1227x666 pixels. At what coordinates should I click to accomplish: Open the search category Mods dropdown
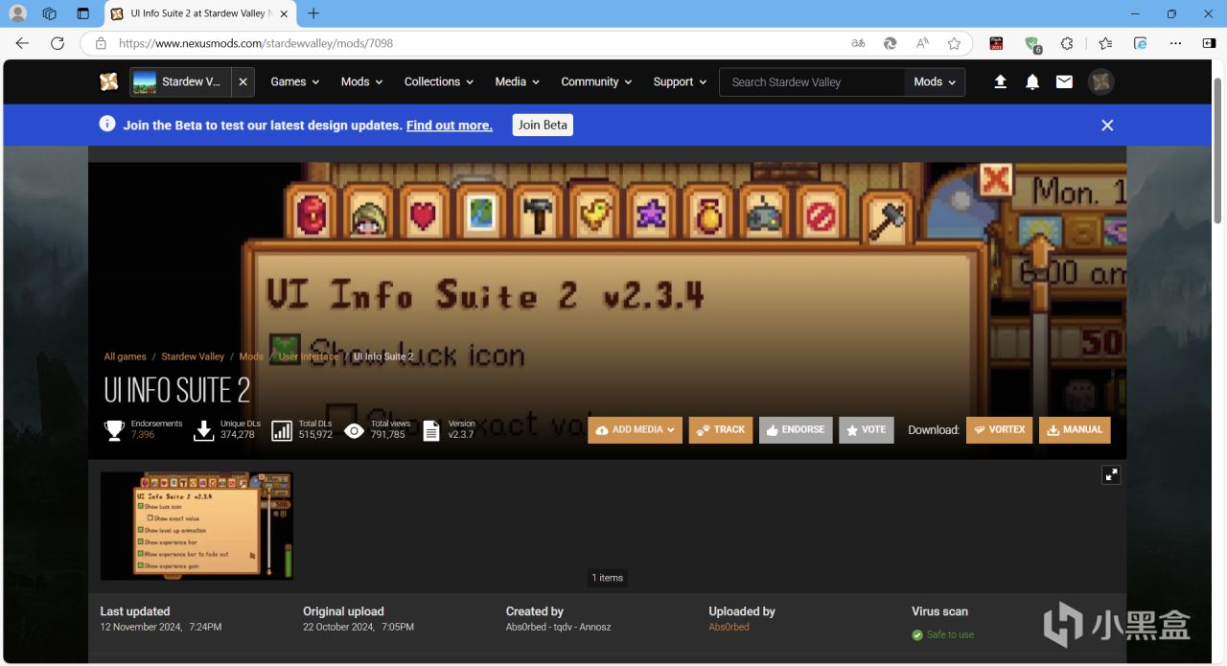coord(935,81)
